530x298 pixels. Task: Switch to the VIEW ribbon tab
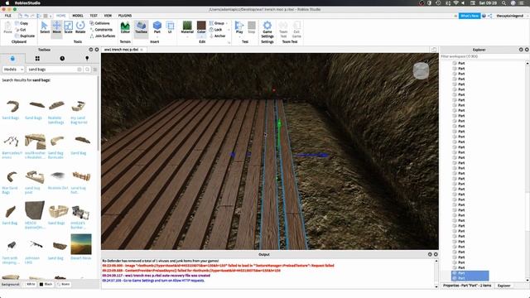(x=108, y=16)
